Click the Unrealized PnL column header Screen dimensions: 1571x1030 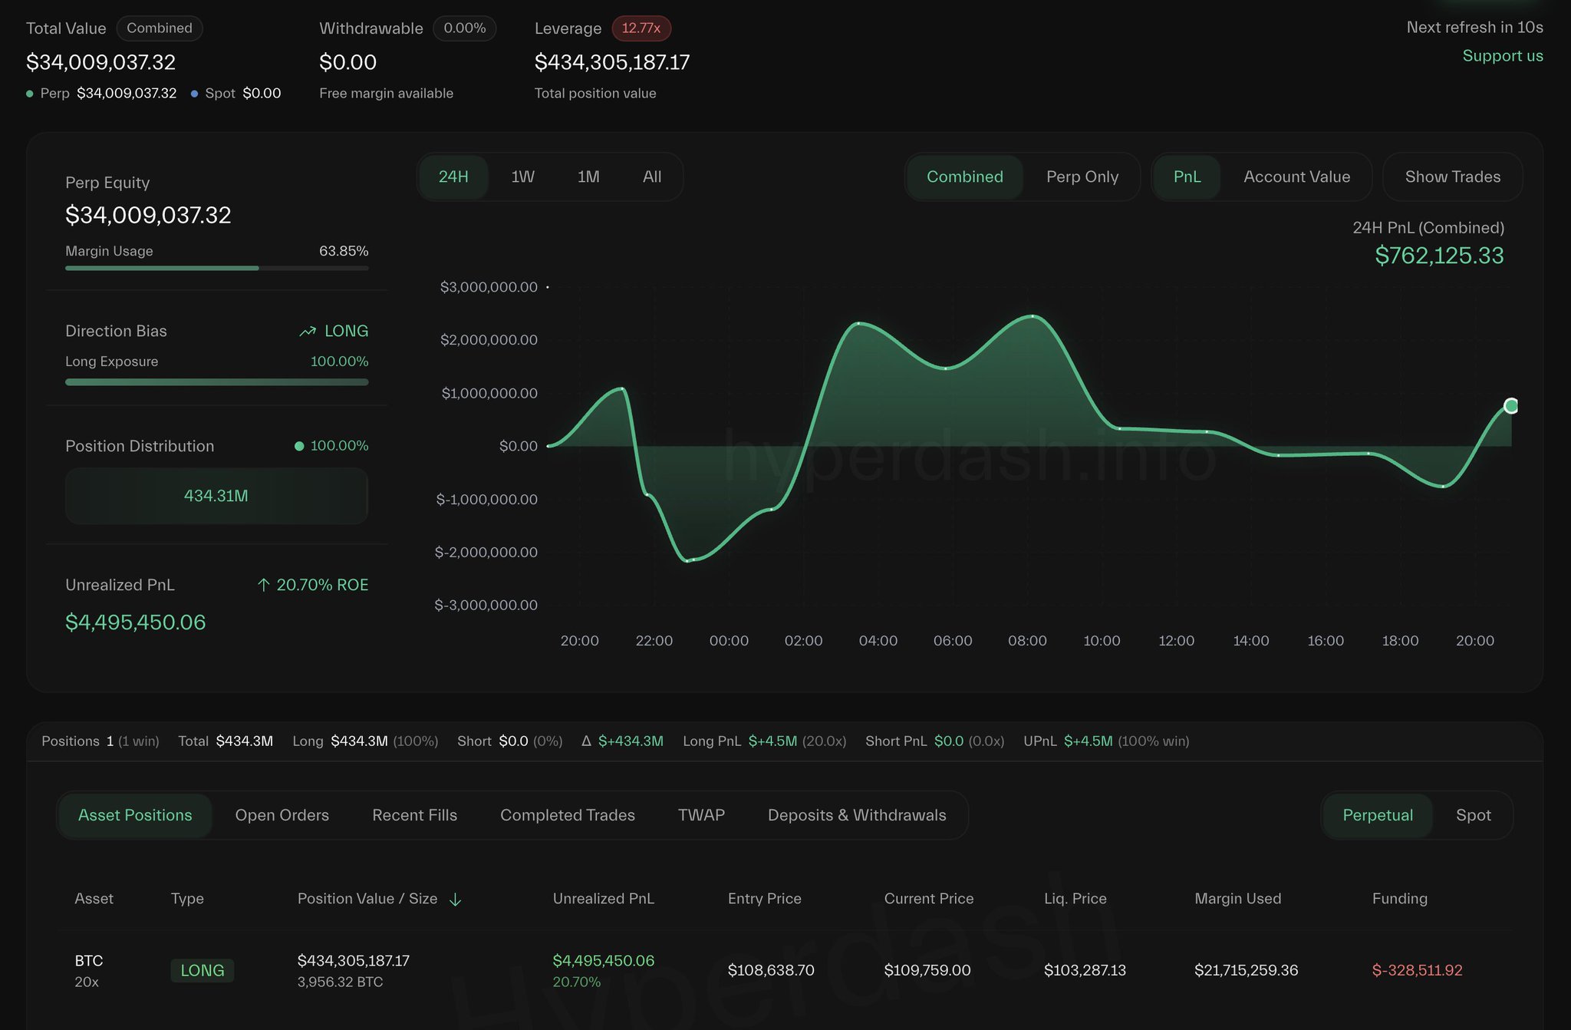click(604, 899)
